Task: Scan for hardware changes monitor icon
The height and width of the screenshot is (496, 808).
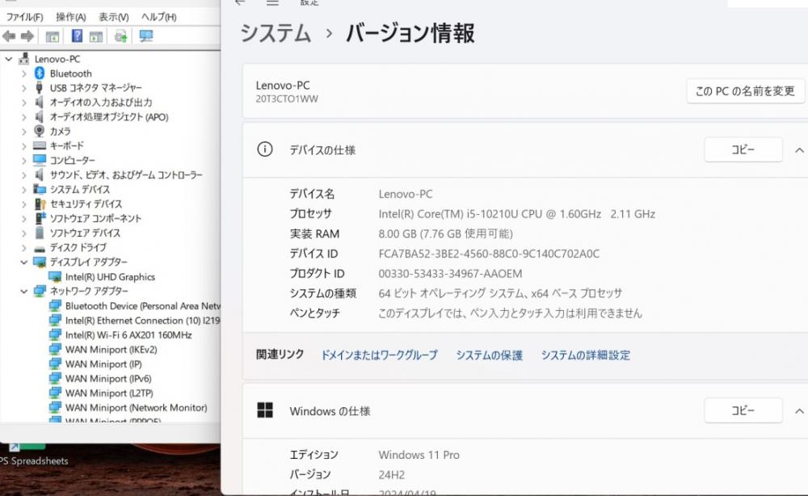Action: (146, 36)
